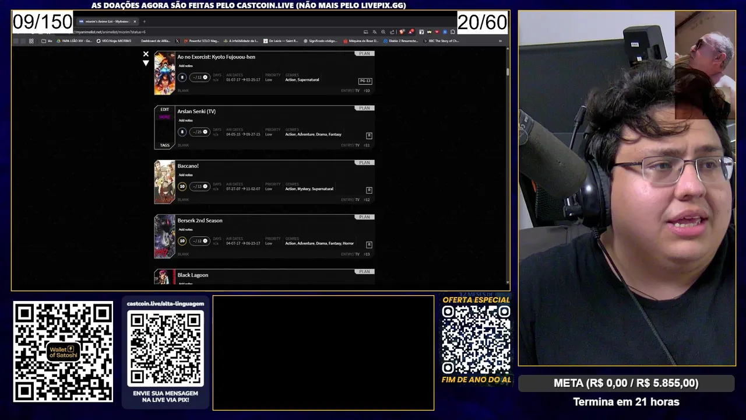The width and height of the screenshot is (746, 420).
Task: Close the sidebar with the X icon
Action: [x=146, y=54]
